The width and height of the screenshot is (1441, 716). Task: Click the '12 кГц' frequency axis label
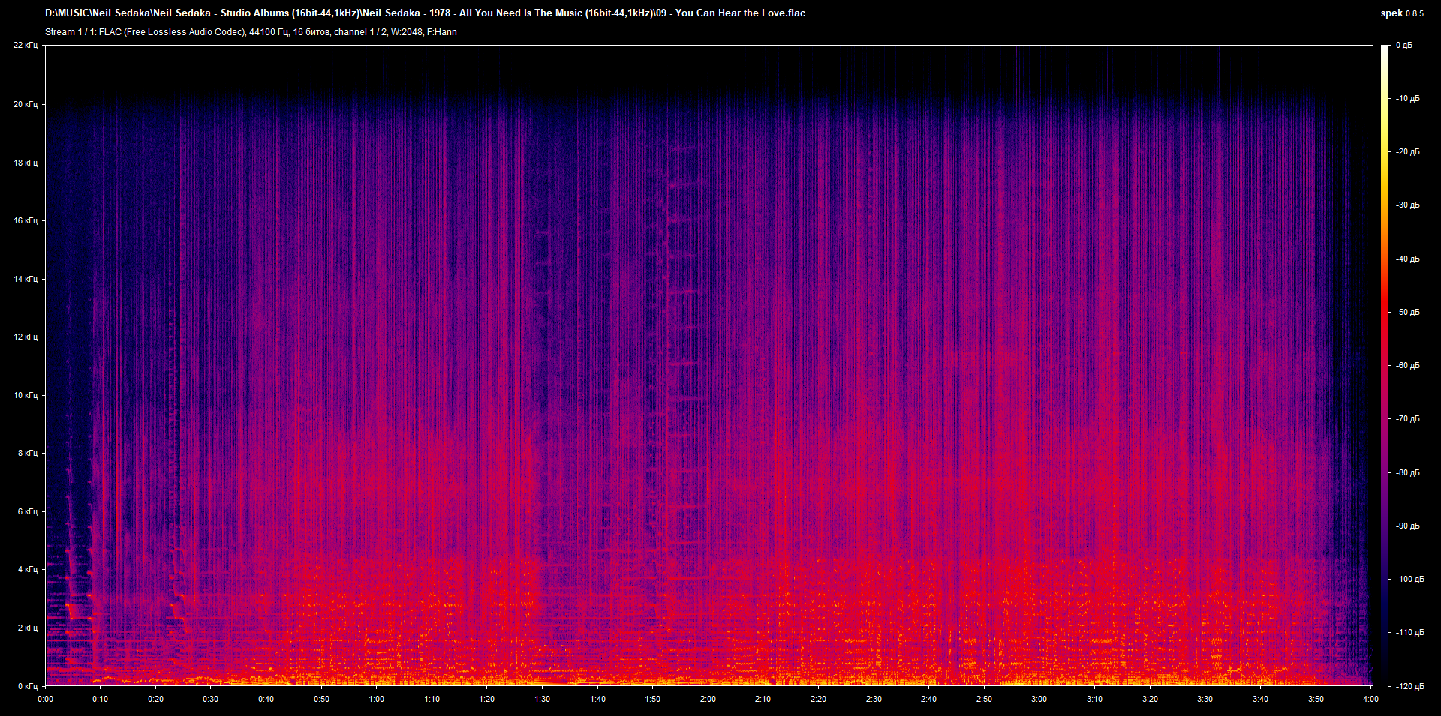point(26,337)
